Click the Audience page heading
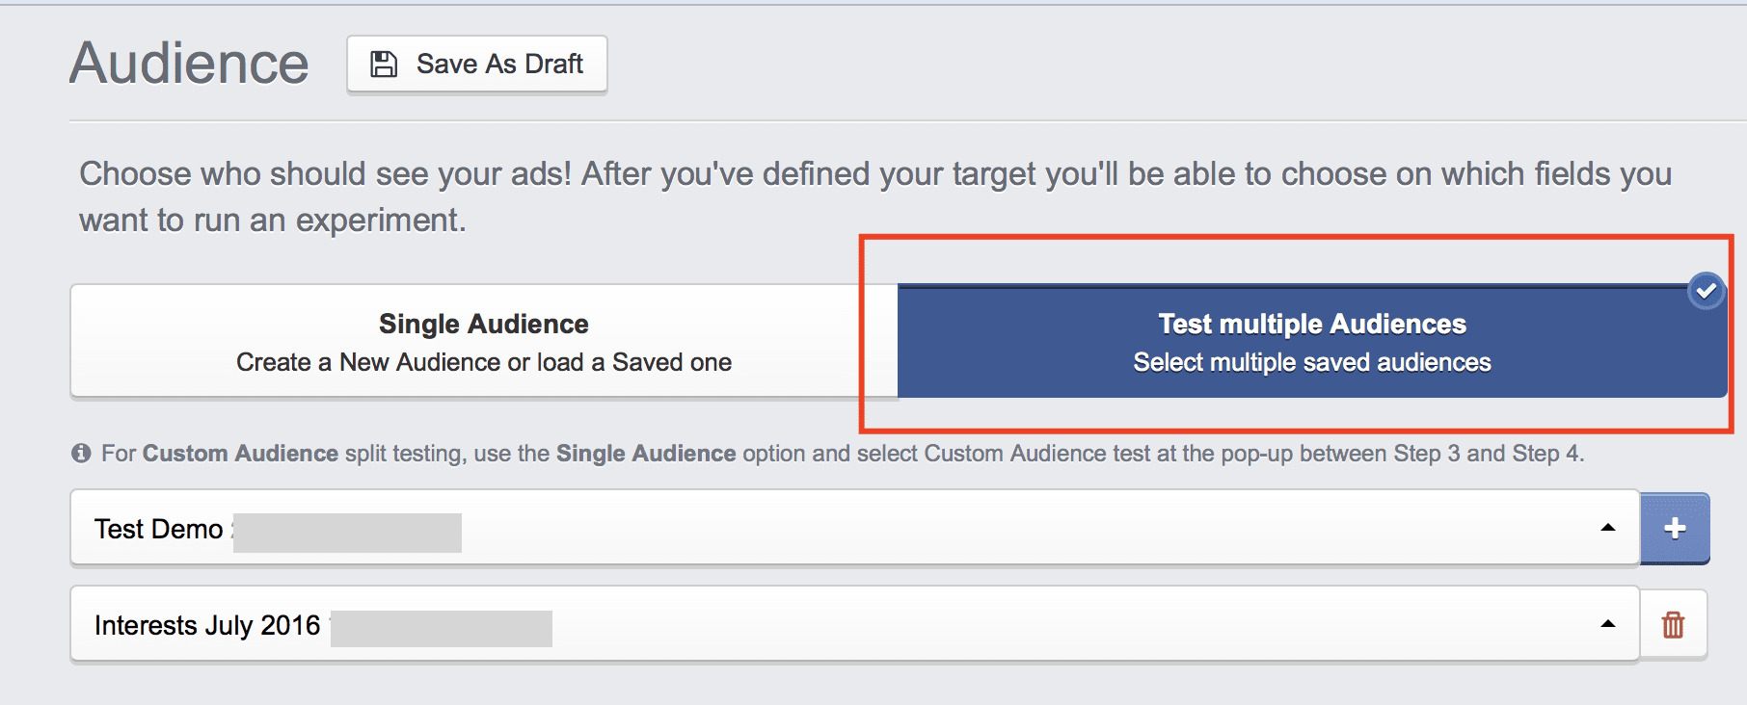 point(188,62)
